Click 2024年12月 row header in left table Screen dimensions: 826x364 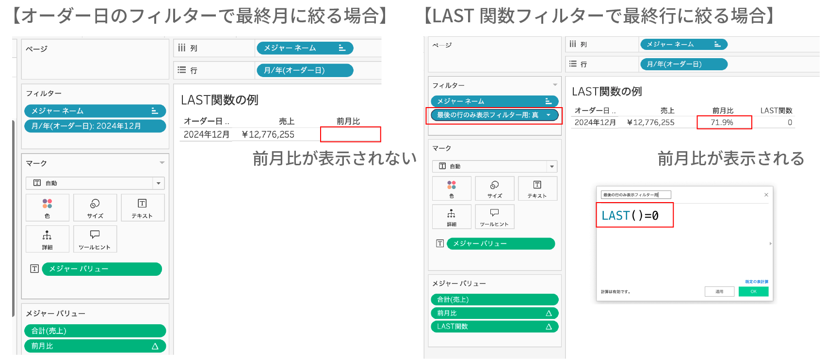point(206,134)
